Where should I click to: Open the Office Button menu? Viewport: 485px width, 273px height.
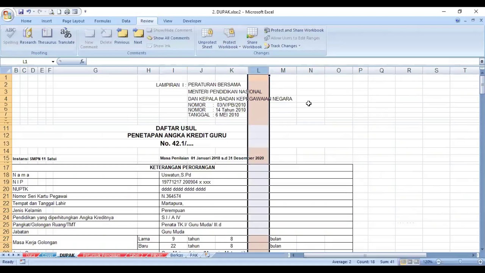pyautogui.click(x=7, y=15)
